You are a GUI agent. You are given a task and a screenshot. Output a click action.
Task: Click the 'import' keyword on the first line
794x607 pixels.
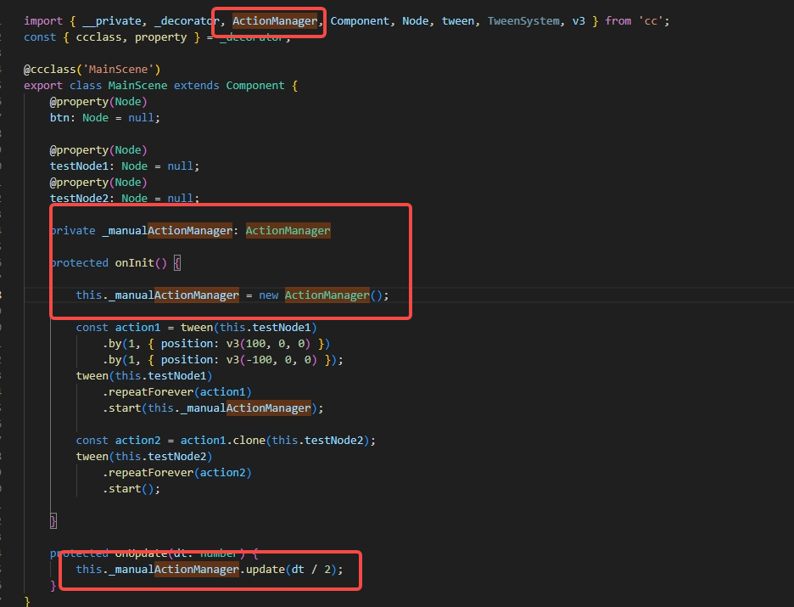click(43, 20)
